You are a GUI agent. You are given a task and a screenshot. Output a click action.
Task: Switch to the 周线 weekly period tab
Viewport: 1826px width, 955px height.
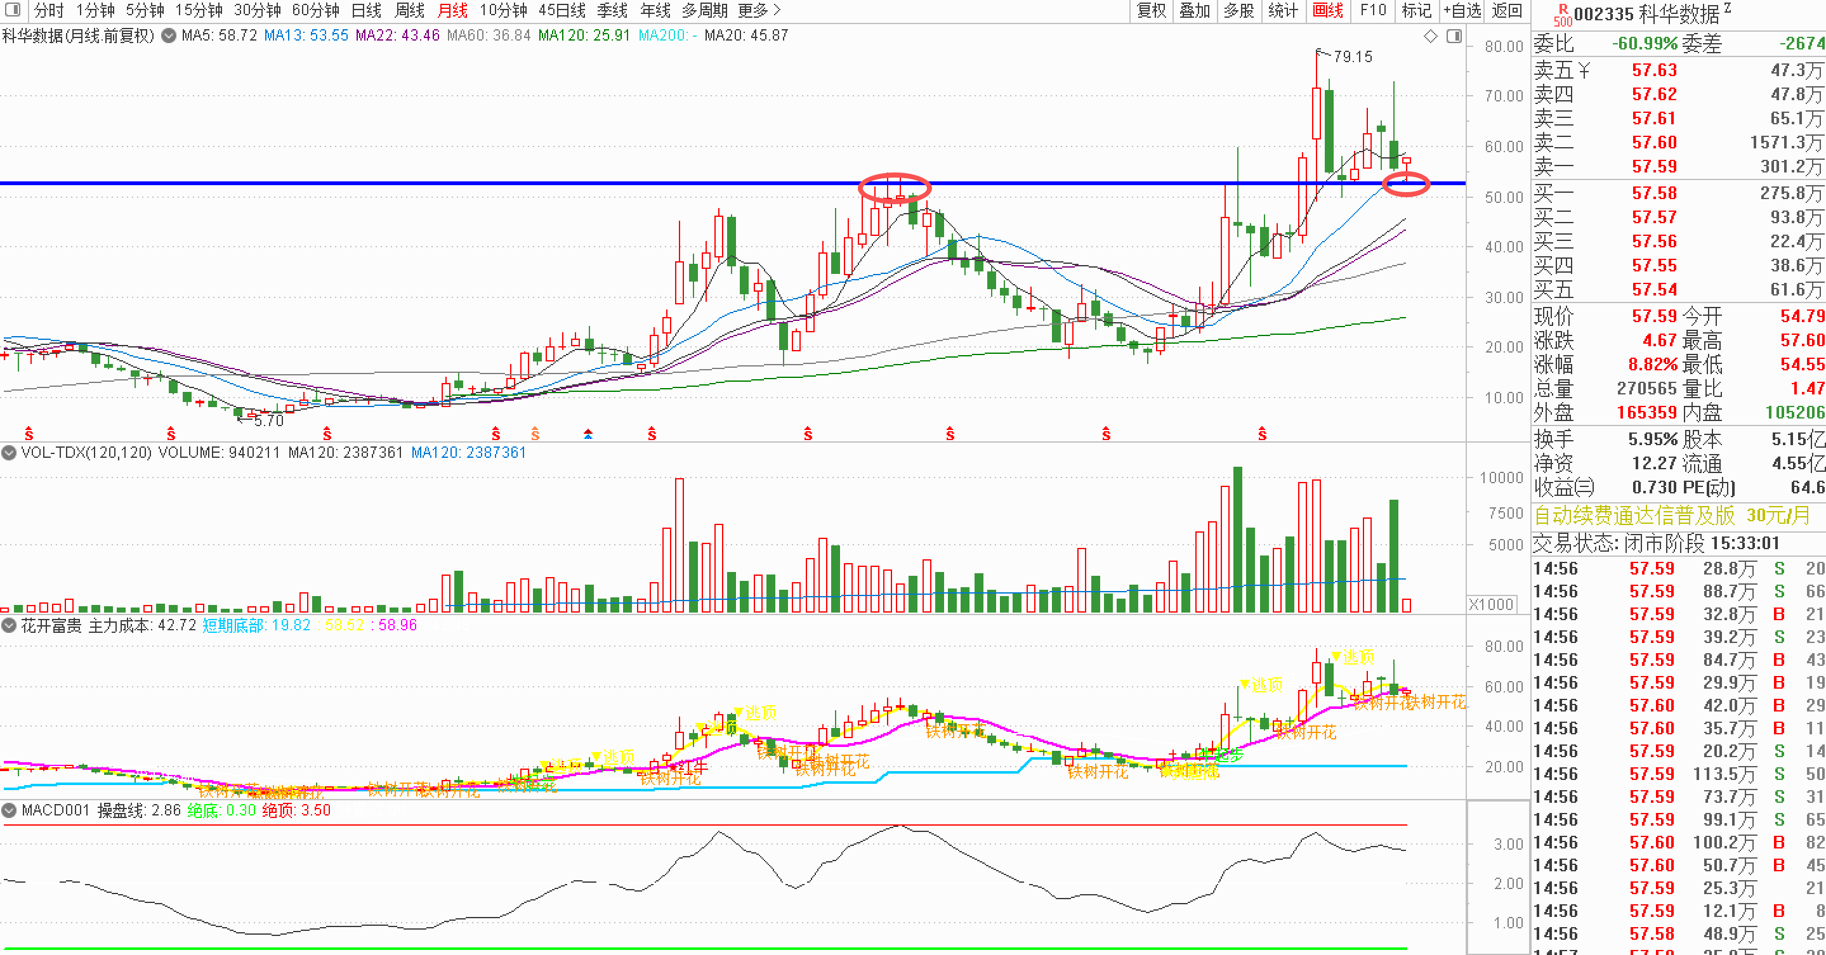(409, 11)
